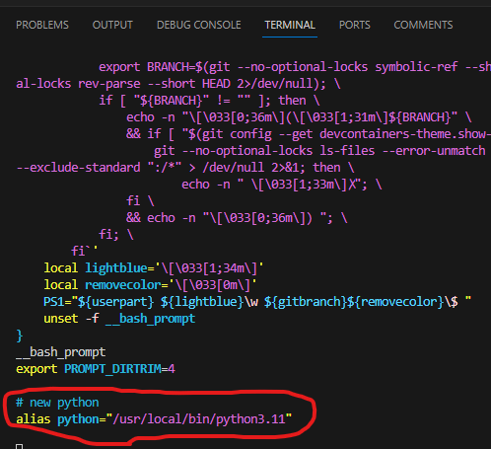The height and width of the screenshot is (449, 491).
Task: Click the terminal cursor at the bottom
Action: click(20, 446)
